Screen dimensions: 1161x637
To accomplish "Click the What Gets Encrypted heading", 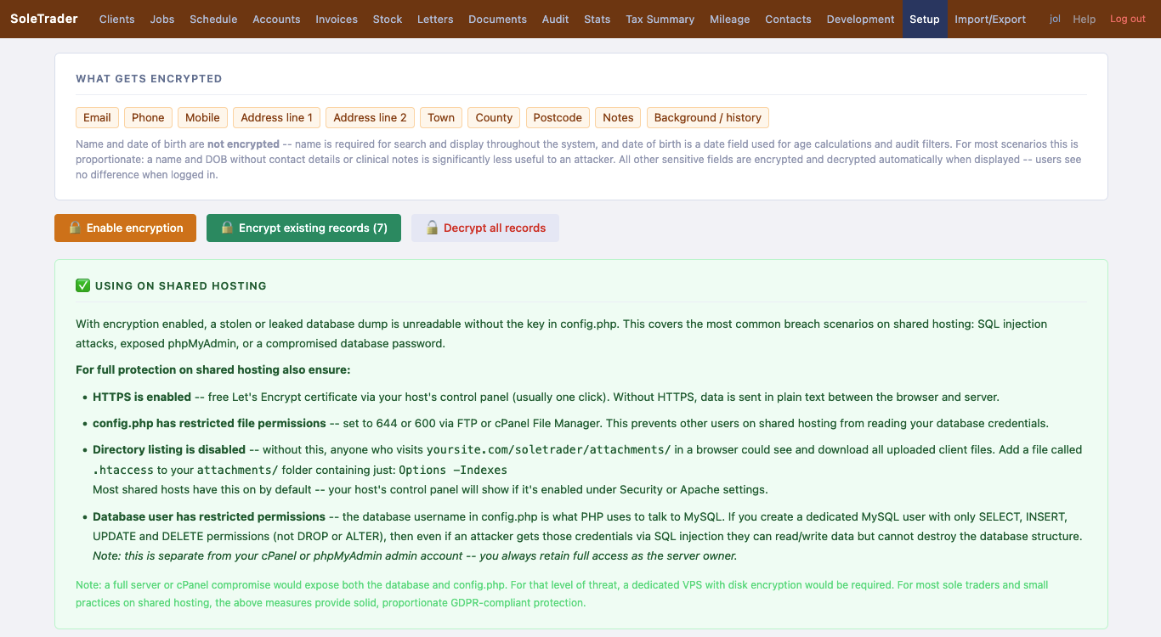I will coord(149,78).
